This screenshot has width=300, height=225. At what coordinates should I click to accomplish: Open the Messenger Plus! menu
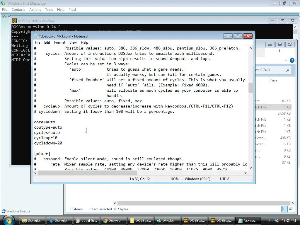[x=72, y=10]
